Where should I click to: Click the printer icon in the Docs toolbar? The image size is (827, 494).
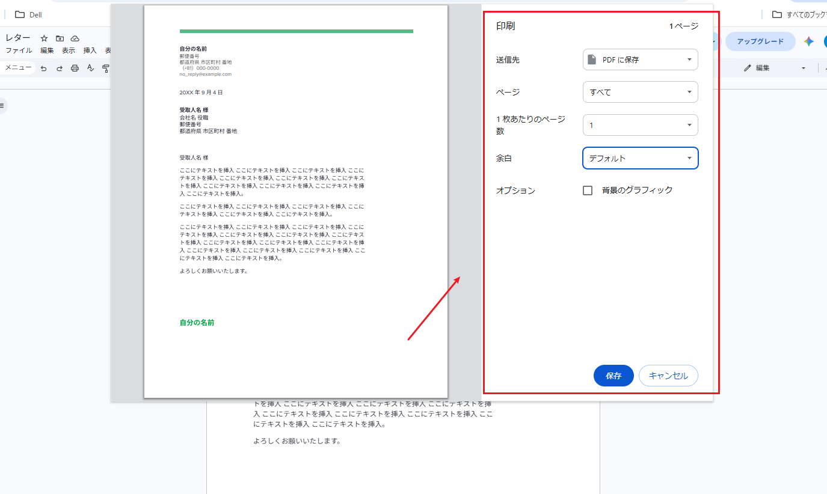click(x=75, y=68)
